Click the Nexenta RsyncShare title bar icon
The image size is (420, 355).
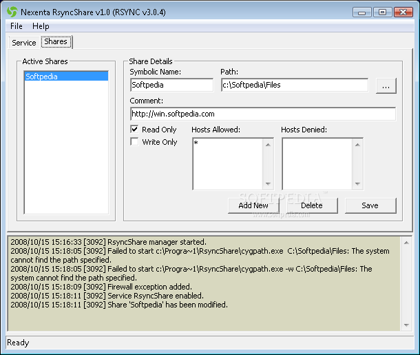pyautogui.click(x=12, y=12)
